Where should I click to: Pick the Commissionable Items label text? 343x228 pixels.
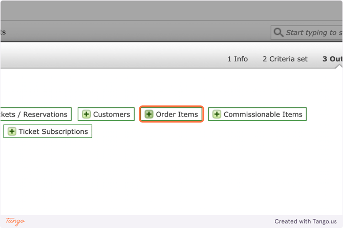(263, 114)
